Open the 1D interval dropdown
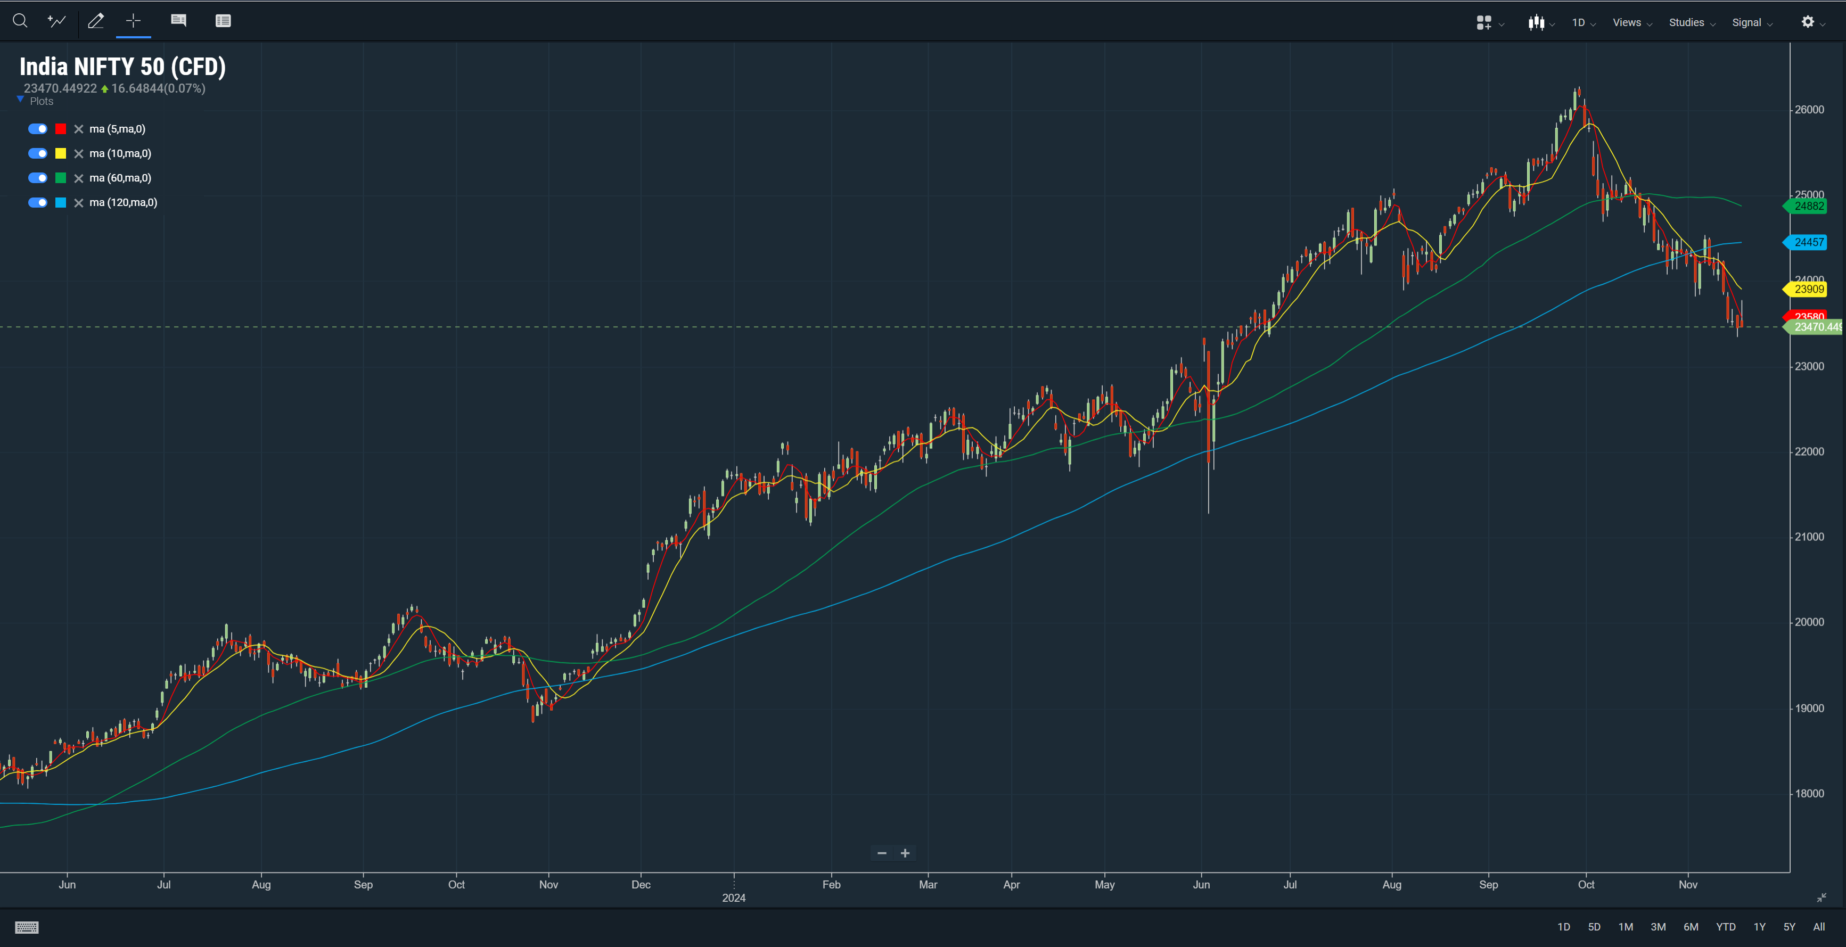Image resolution: width=1846 pixels, height=947 pixels. click(1583, 23)
